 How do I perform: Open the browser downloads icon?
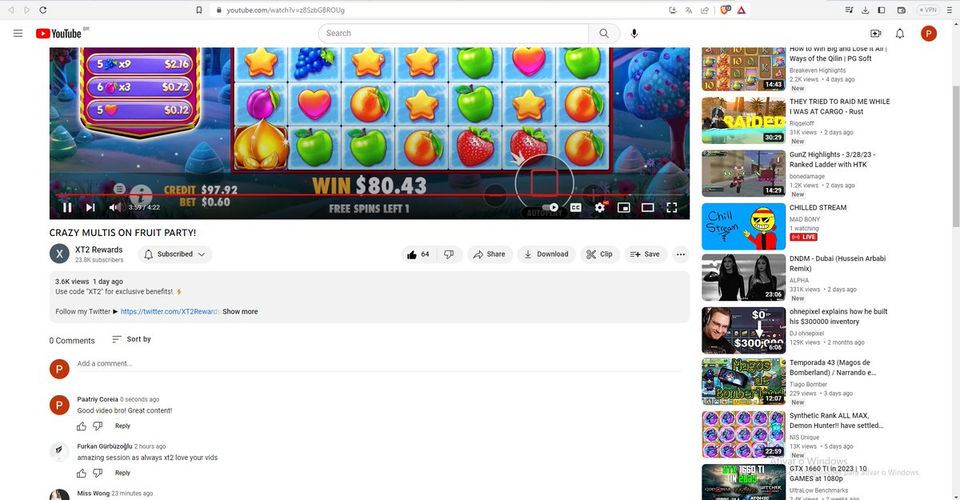[x=866, y=10]
